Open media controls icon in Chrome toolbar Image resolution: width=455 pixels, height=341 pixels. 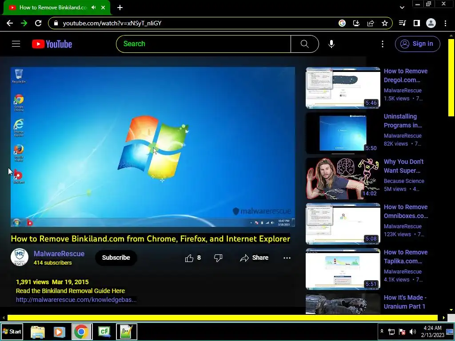403,23
